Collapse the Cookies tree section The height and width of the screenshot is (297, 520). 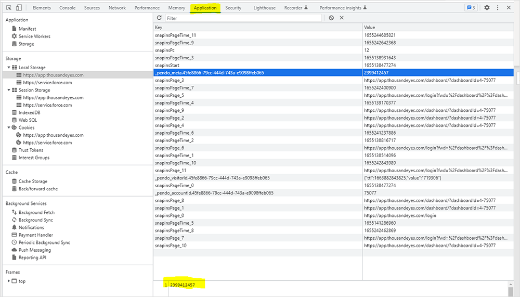pos(9,127)
